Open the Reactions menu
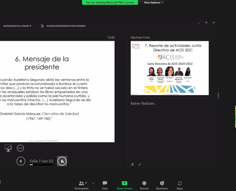 click(x=162, y=185)
